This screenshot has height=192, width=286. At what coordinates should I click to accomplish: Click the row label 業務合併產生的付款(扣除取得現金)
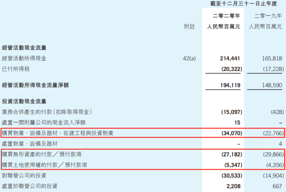click(x=47, y=112)
